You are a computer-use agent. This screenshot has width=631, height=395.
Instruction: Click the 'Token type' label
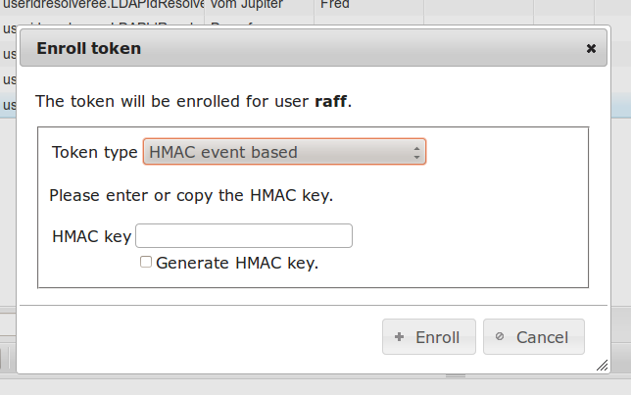coord(95,152)
